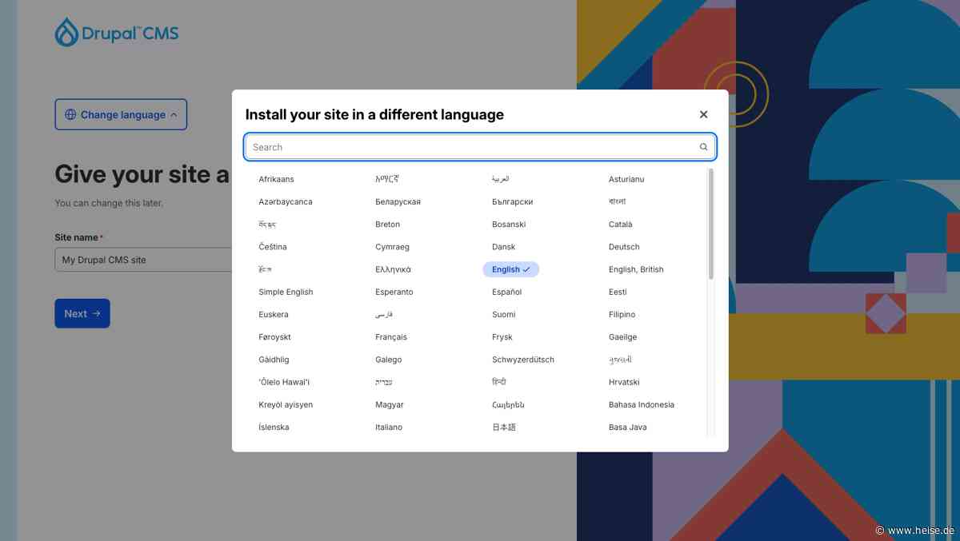Select Français language
The height and width of the screenshot is (541, 960).
pyautogui.click(x=391, y=337)
